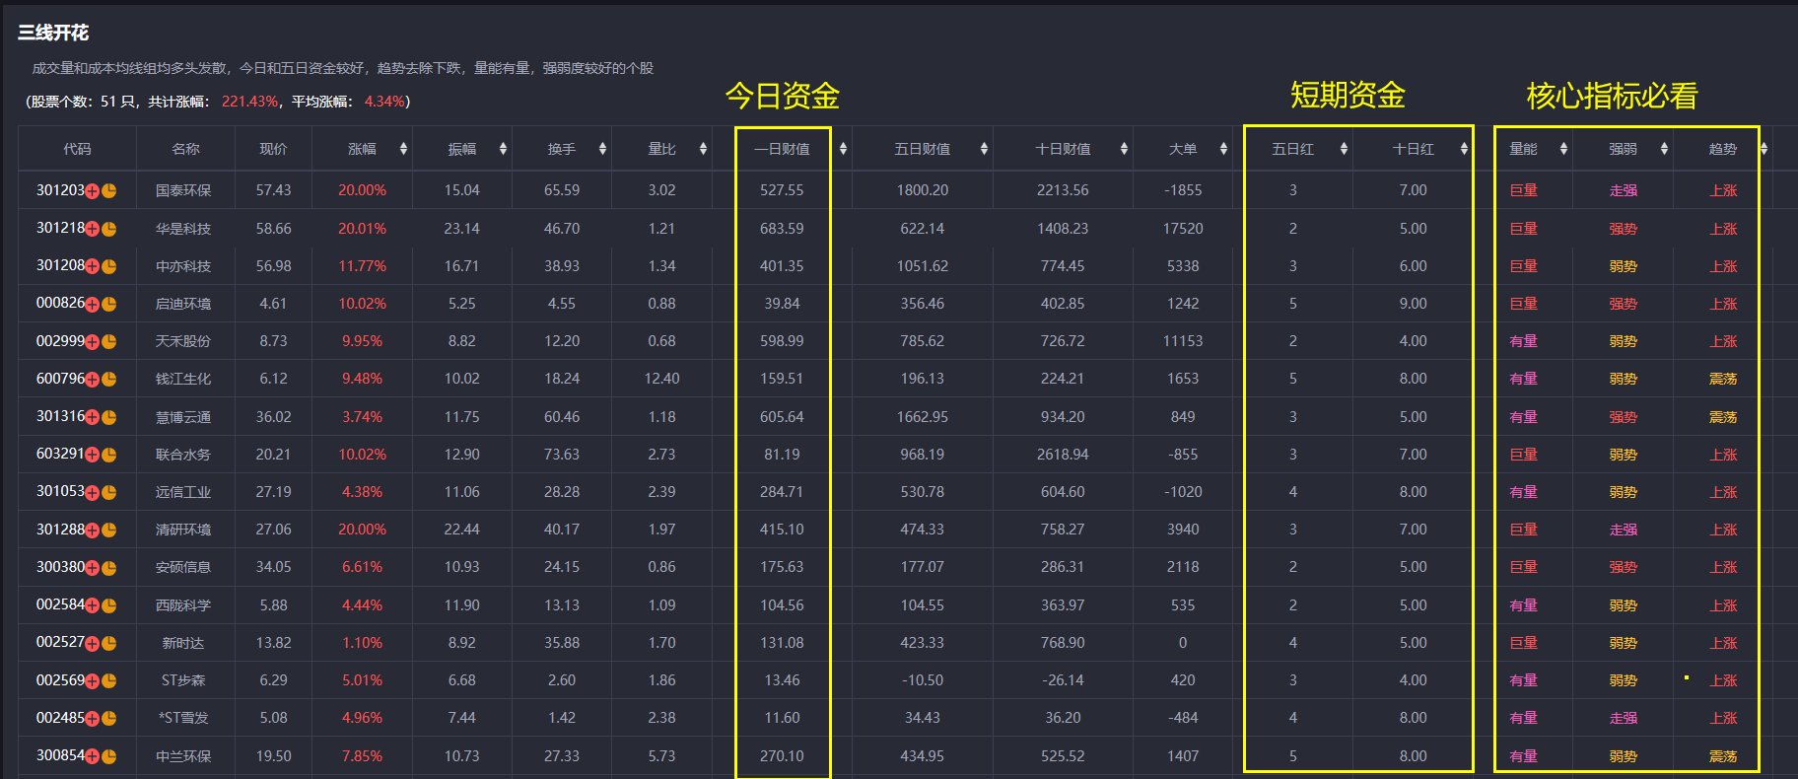
Task: Select the stock name 清研环境
Action: (183, 530)
